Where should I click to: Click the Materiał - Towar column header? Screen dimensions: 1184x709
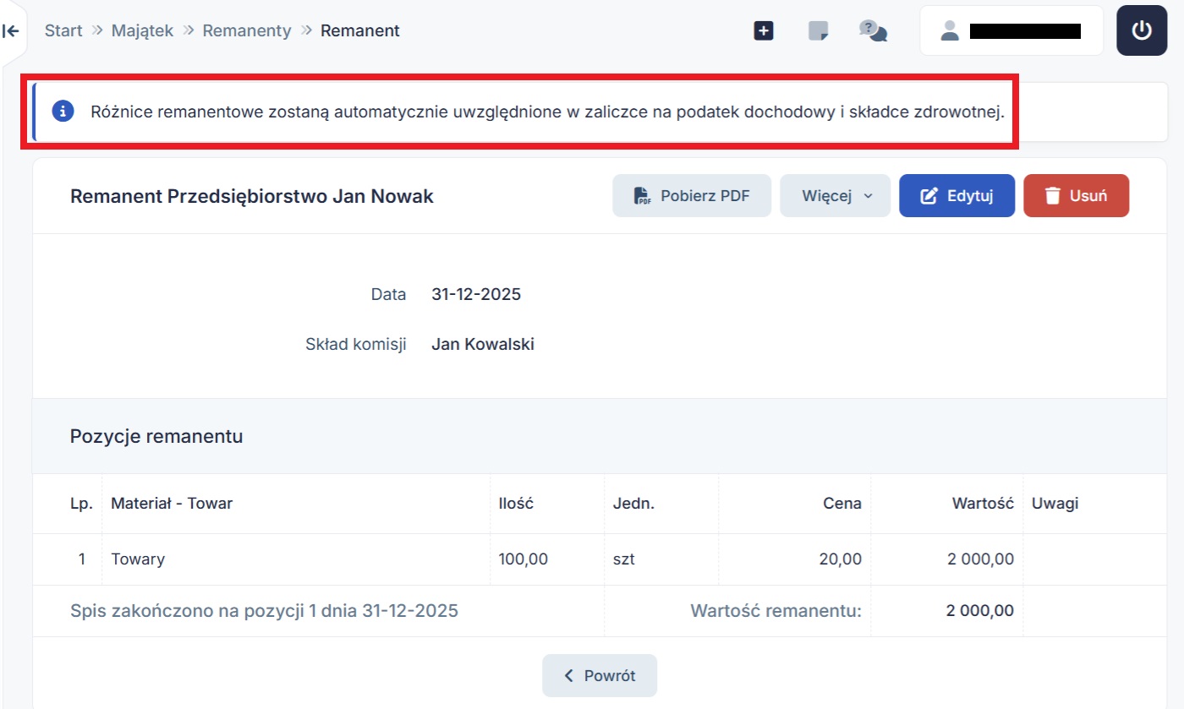(172, 504)
